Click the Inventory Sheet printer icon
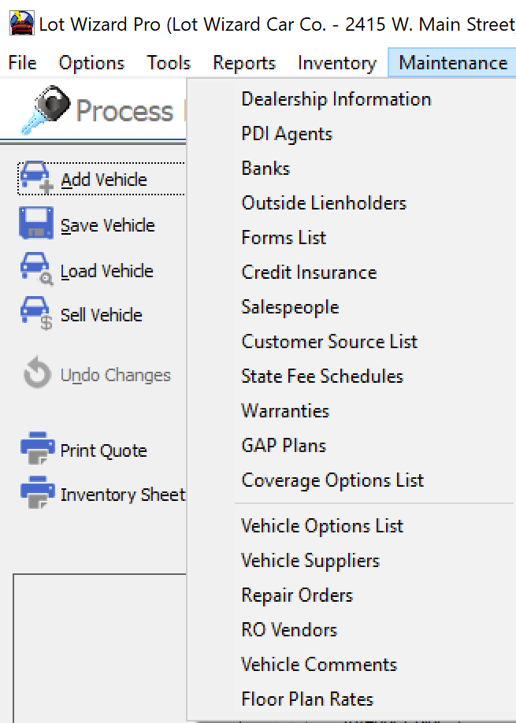 [36, 494]
